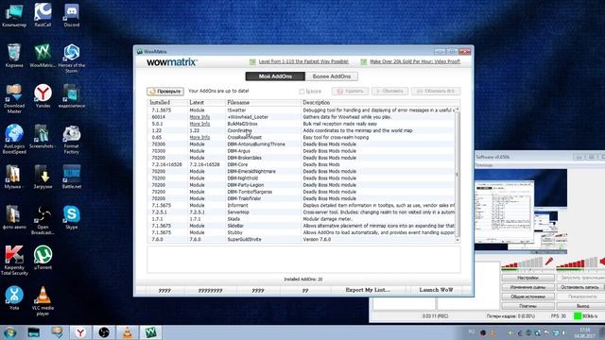Switch to the Мои AddOns tab
Image resolution: width=605 pixels, height=340 pixels.
(275, 76)
